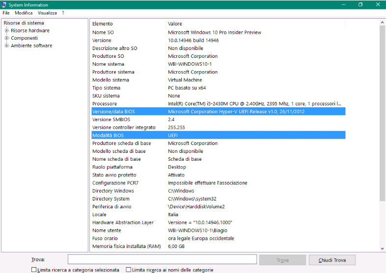Select the Risorse hardware tree label

(x=30, y=30)
